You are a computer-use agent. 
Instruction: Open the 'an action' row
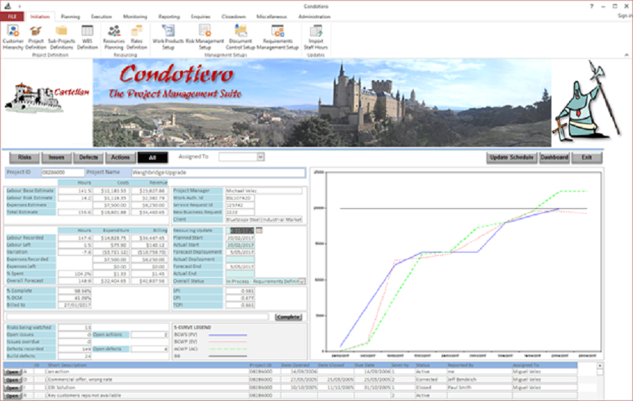12,372
